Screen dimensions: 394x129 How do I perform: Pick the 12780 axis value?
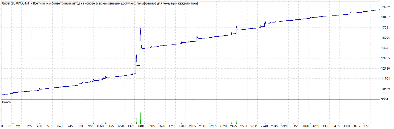pyautogui.click(x=386, y=68)
